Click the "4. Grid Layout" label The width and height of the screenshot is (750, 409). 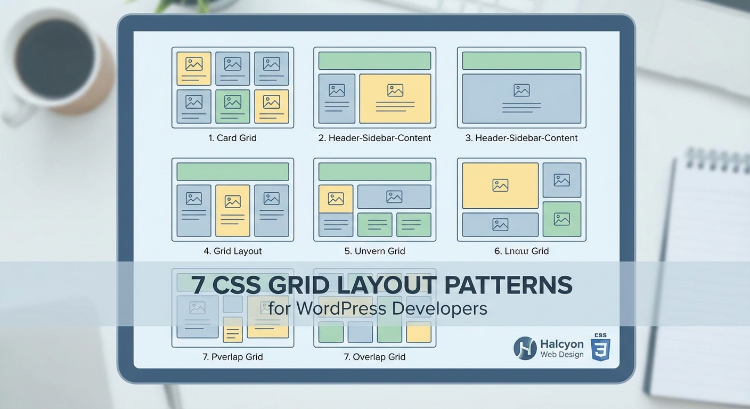click(233, 251)
